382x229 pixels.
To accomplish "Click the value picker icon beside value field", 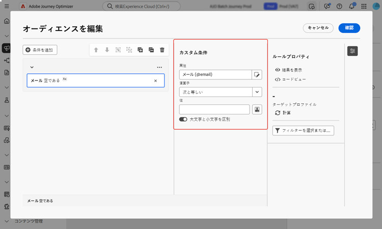I will tap(257, 109).
